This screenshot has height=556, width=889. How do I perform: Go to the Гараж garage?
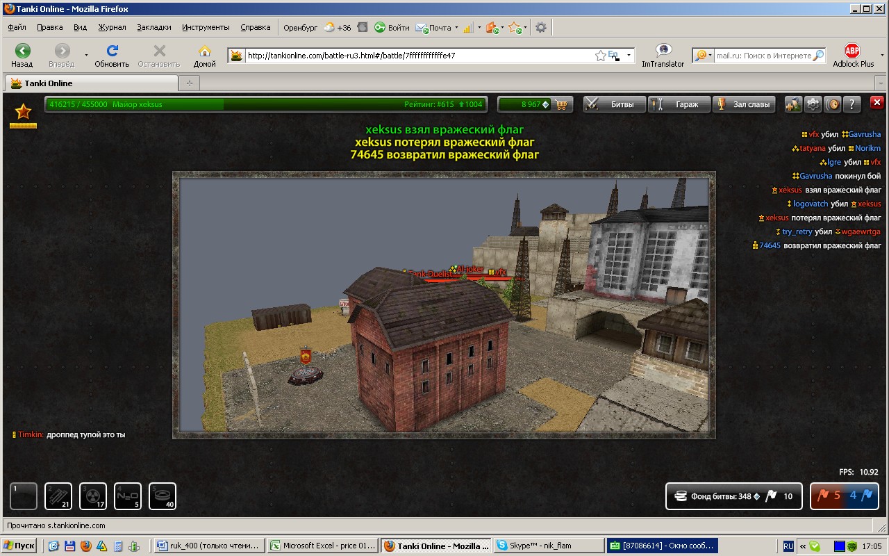tap(679, 104)
